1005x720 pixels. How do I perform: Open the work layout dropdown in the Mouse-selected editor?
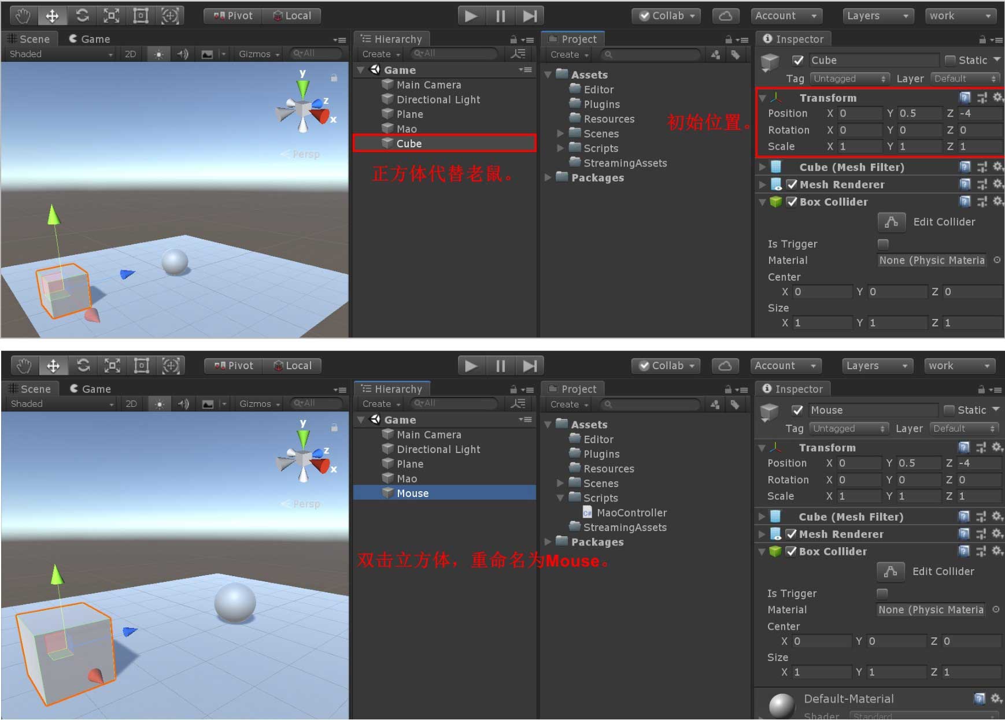pos(959,365)
